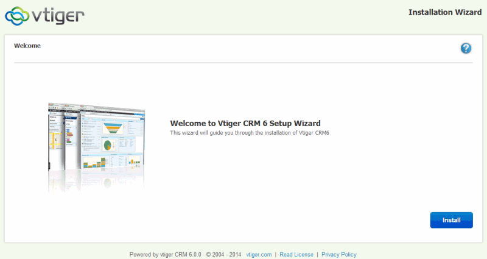Click the "Welcome to Vtiger CRM 6 Setup Wizard" heading
This screenshot has width=487, height=259.
tap(245, 124)
